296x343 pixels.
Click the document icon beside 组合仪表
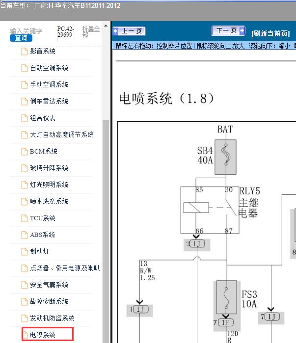tap(25, 118)
